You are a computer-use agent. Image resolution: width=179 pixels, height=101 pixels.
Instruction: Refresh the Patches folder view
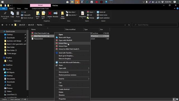[x=129, y=25]
